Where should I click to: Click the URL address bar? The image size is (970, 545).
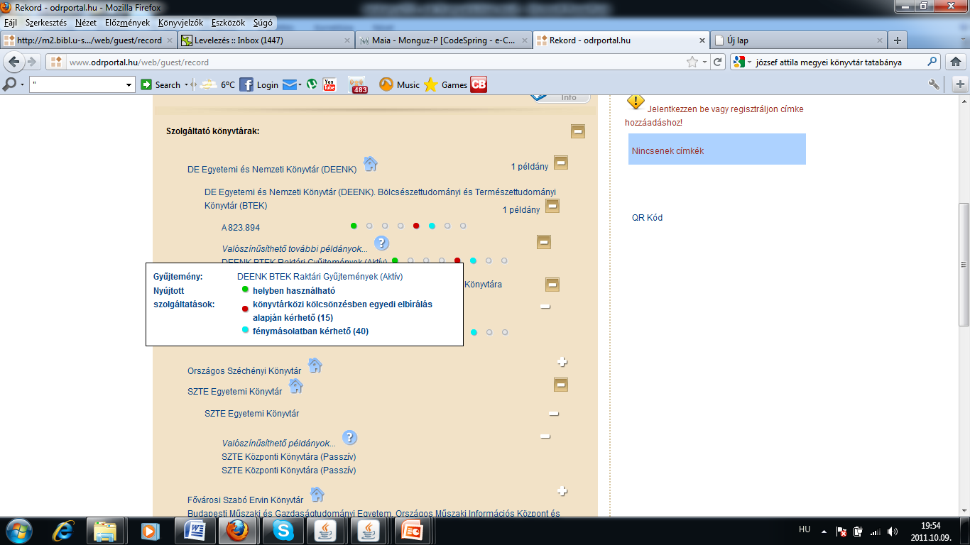pyautogui.click(x=376, y=62)
